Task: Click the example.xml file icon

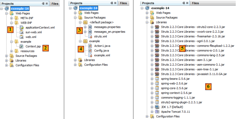Action: (x=90, y=55)
